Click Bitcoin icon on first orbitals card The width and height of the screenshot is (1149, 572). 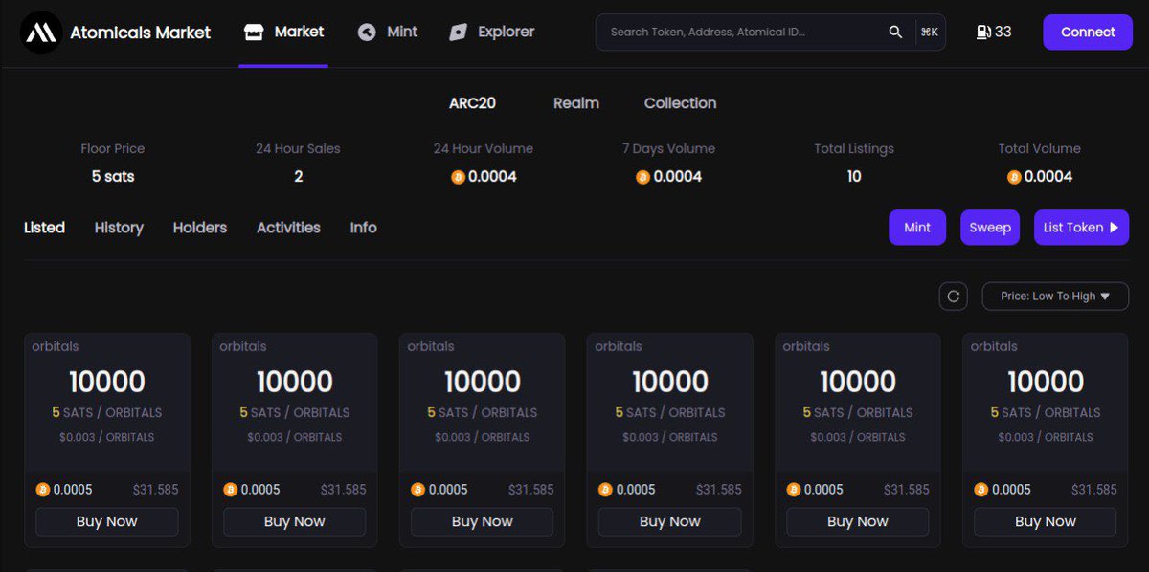pos(42,490)
